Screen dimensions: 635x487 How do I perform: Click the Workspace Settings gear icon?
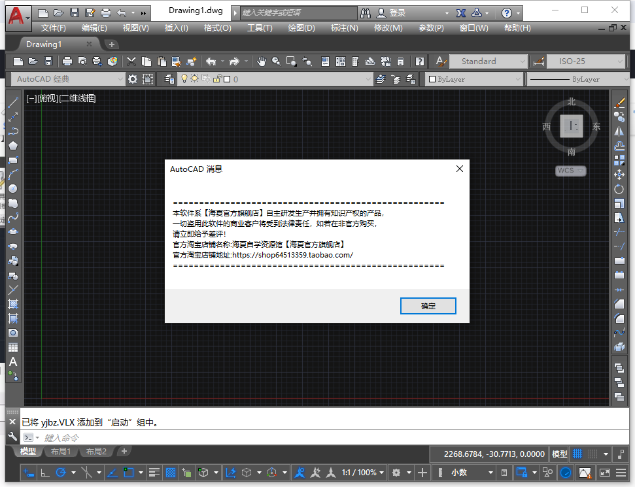pos(132,79)
